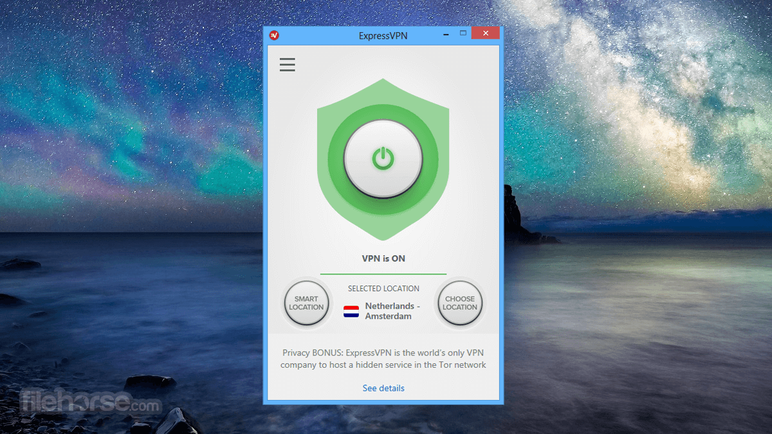
Task: Click the Privacy BONUS message text
Action: (x=383, y=359)
